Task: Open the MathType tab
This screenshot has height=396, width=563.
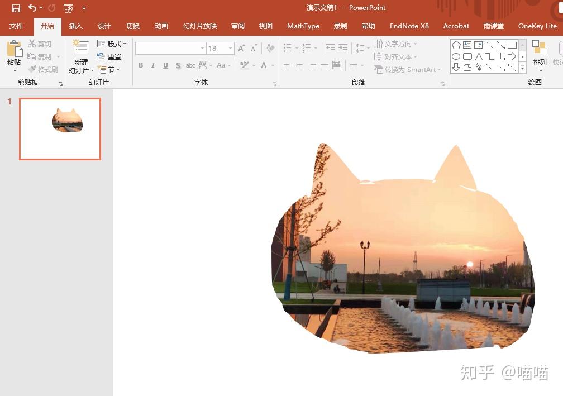Action: point(303,26)
